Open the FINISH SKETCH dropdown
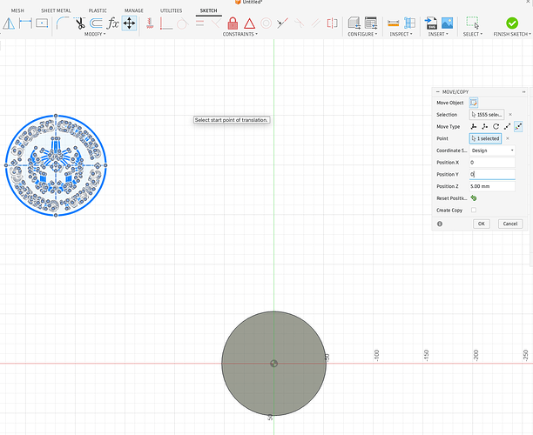Screen dimensions: 533x435 [x=512, y=34]
